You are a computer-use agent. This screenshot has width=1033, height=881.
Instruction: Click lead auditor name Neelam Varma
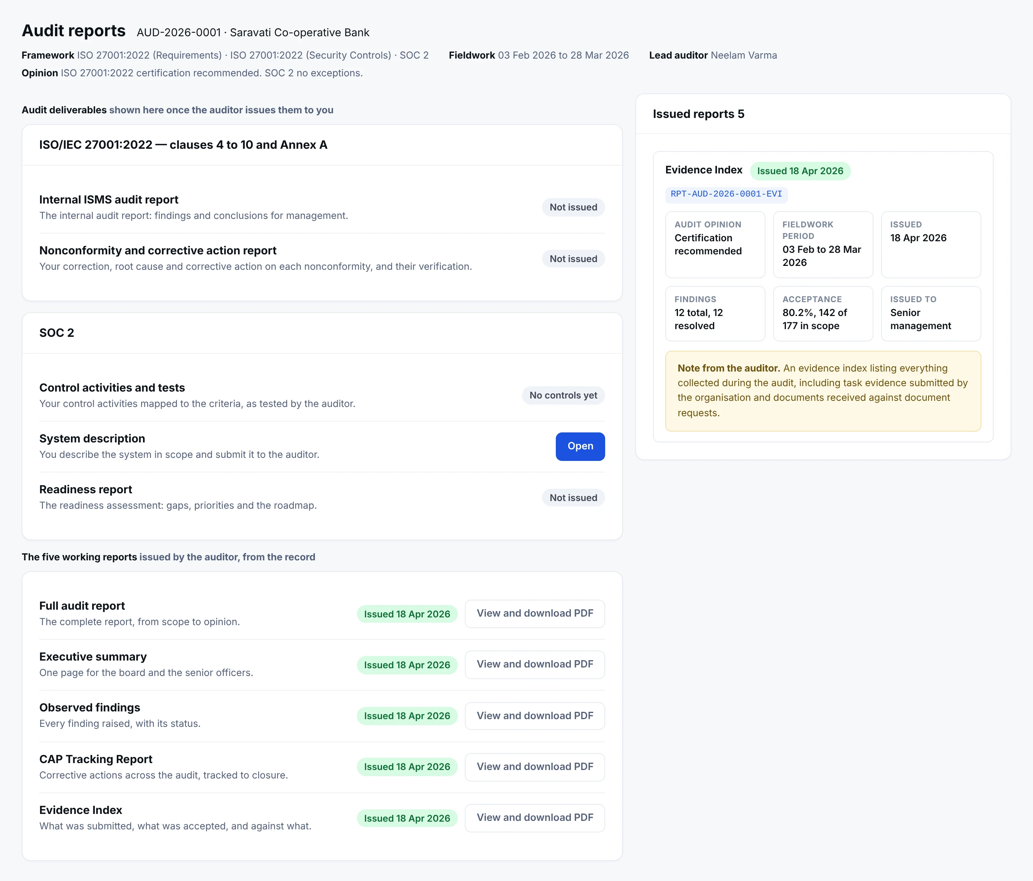[x=744, y=55]
